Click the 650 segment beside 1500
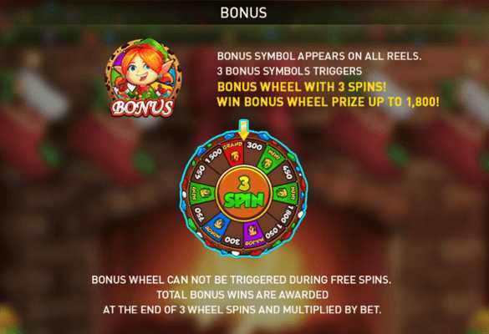 199,172
